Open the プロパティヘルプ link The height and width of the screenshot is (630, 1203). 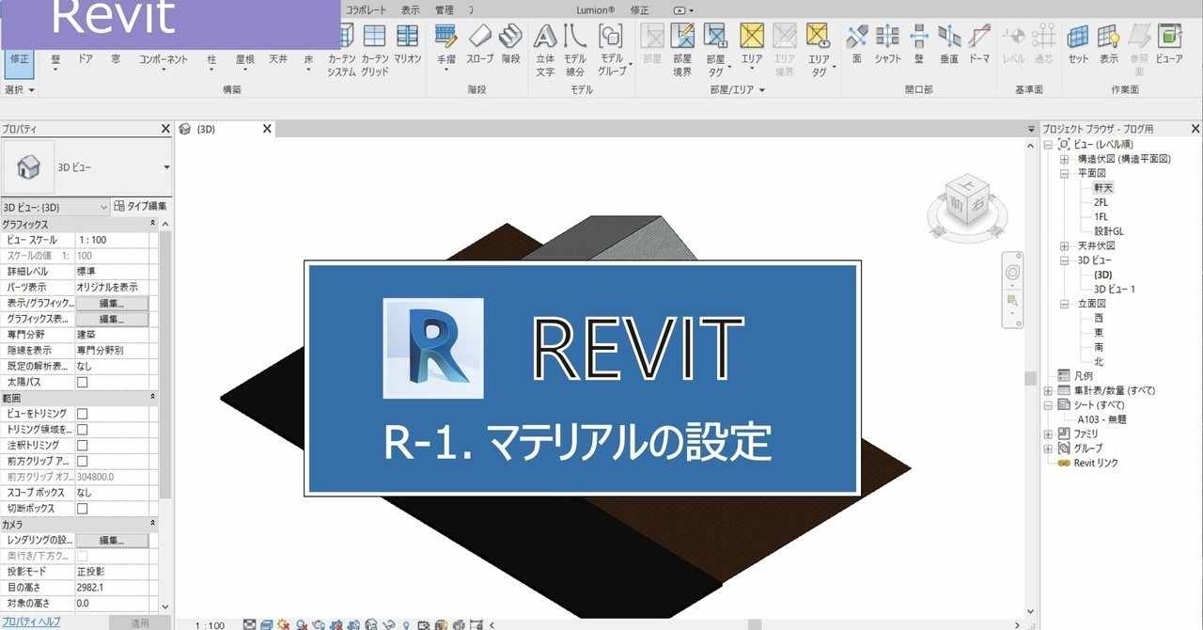(31, 622)
